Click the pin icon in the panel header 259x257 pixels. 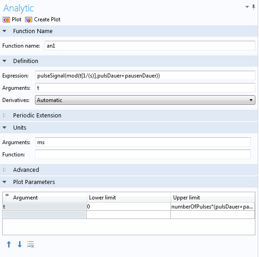pyautogui.click(x=254, y=7)
